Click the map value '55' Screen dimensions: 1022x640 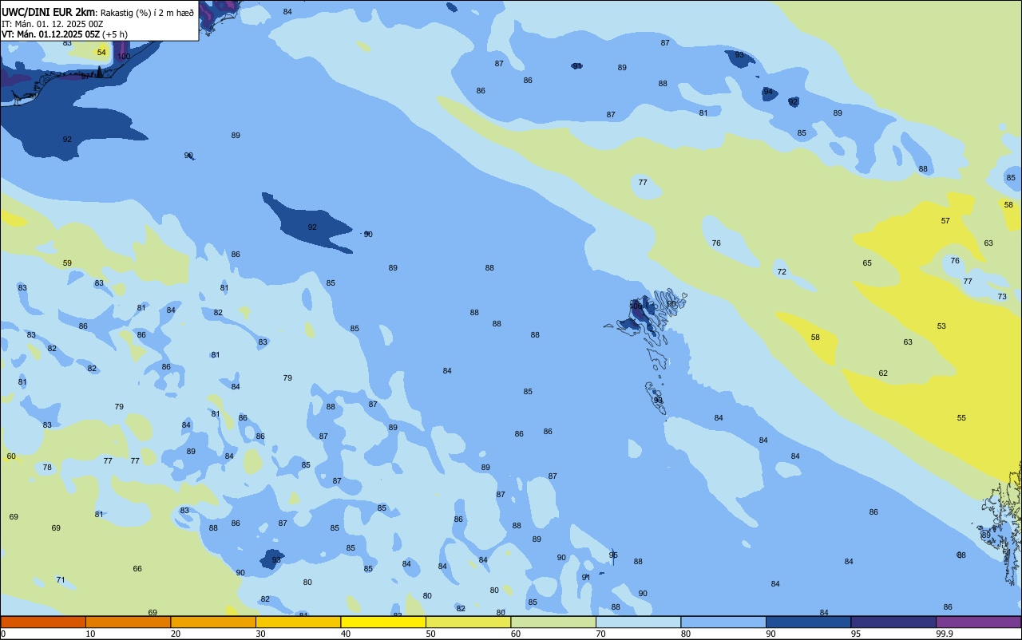[961, 418]
